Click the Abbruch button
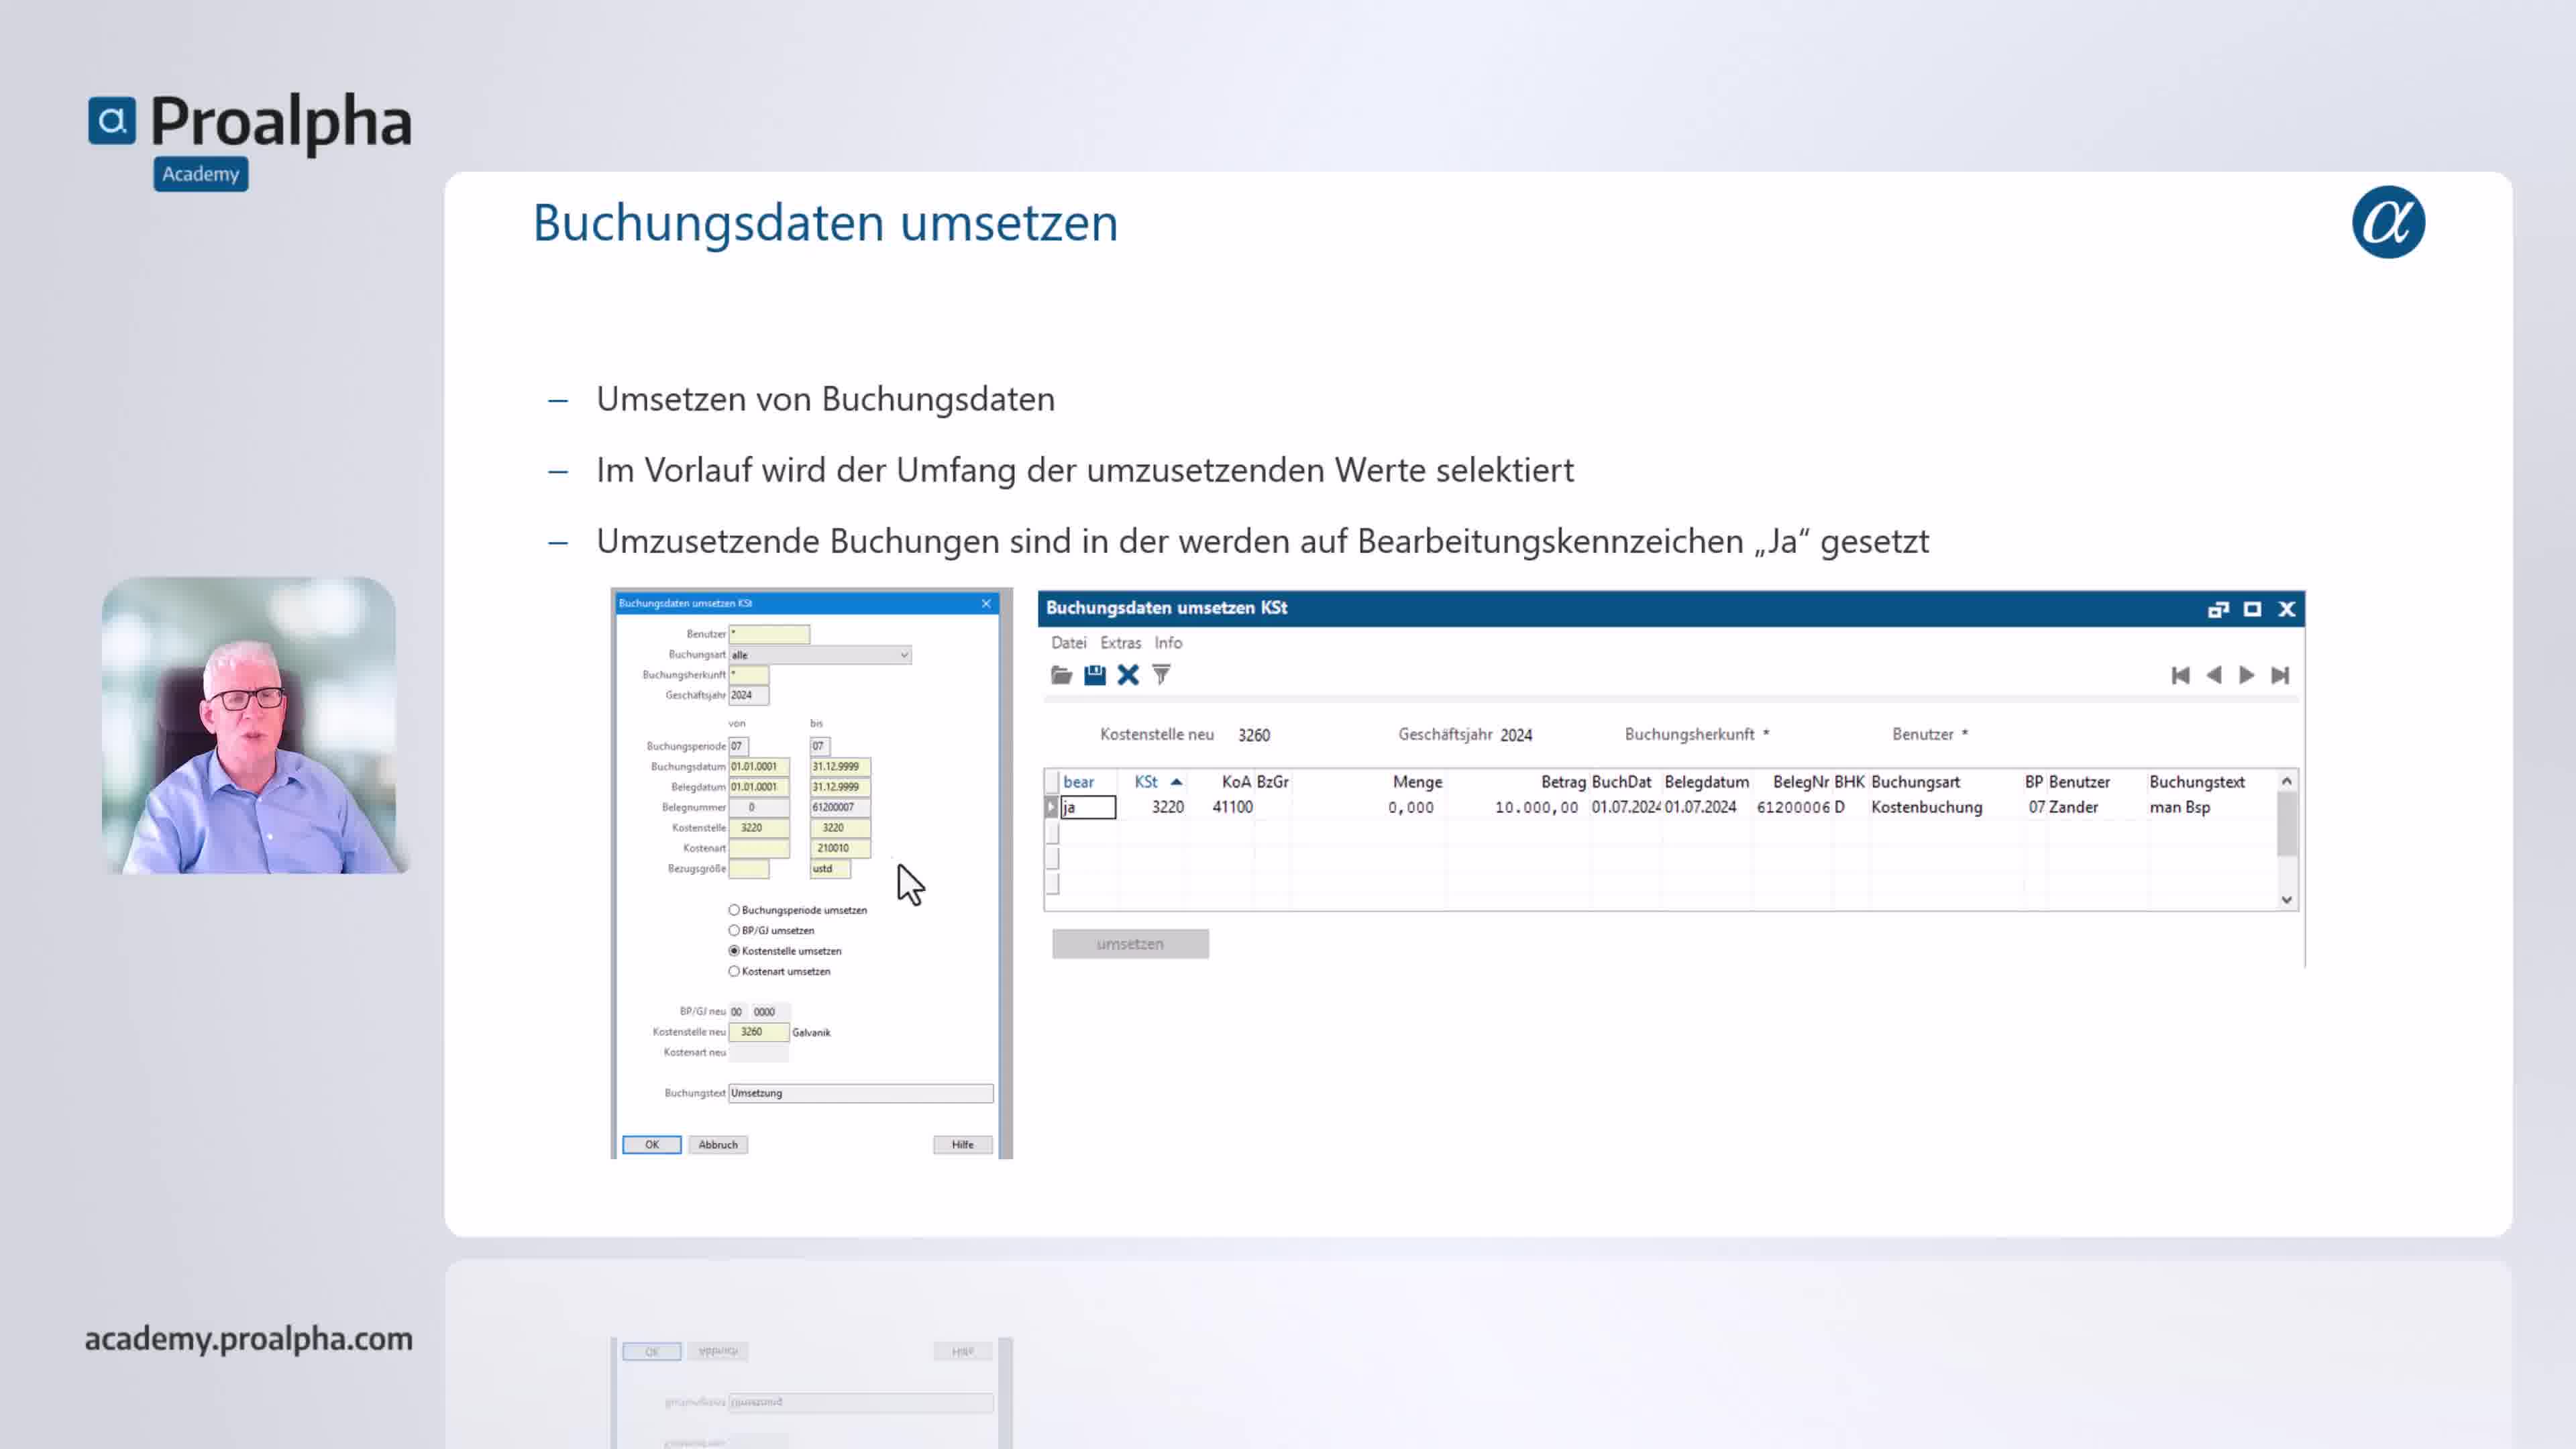The height and width of the screenshot is (1449, 2576). [717, 1144]
